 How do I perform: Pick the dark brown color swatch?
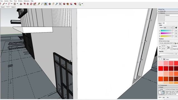pyautogui.click(x=176, y=79)
